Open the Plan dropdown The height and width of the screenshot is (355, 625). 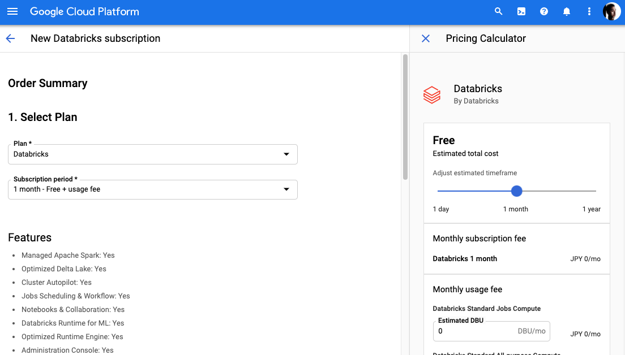pyautogui.click(x=153, y=154)
